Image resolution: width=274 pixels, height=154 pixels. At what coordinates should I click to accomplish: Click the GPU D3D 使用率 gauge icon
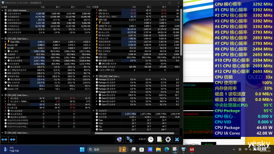coord(97,61)
